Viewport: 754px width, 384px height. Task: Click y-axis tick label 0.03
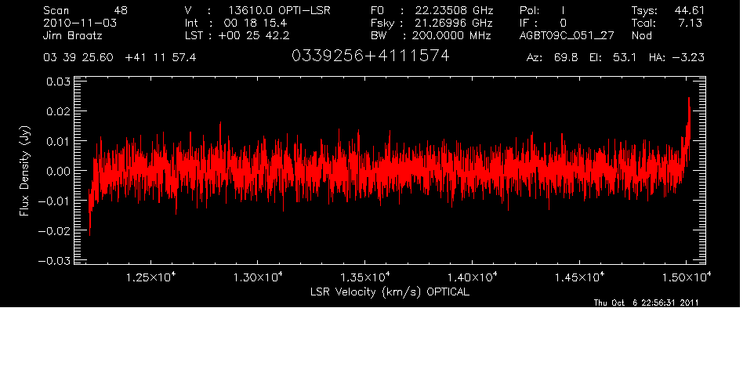pos(58,82)
